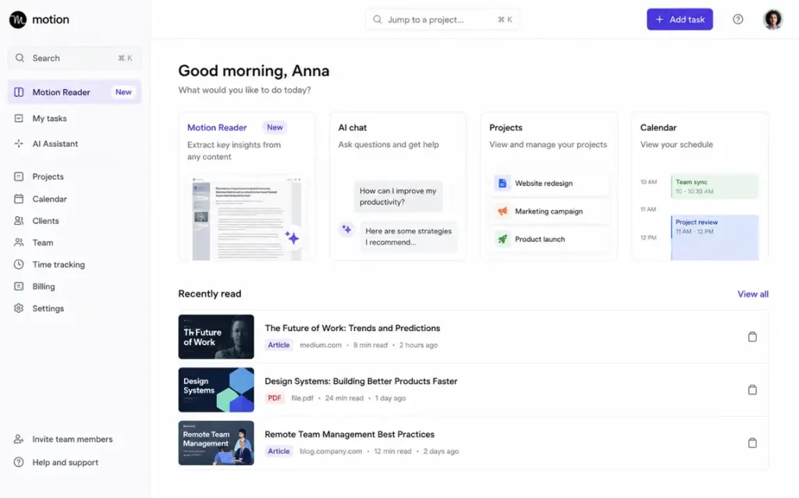Click the Settings gear icon

coord(19,308)
